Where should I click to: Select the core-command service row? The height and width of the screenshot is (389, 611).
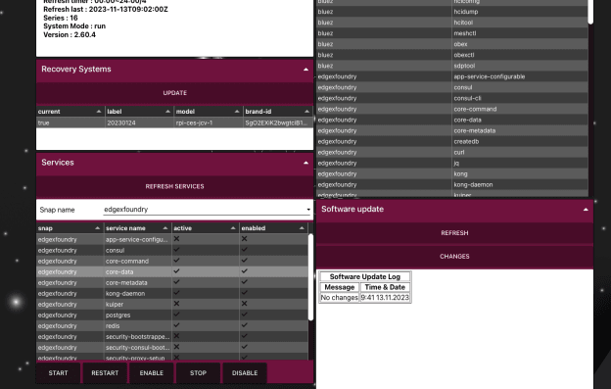coord(172,262)
